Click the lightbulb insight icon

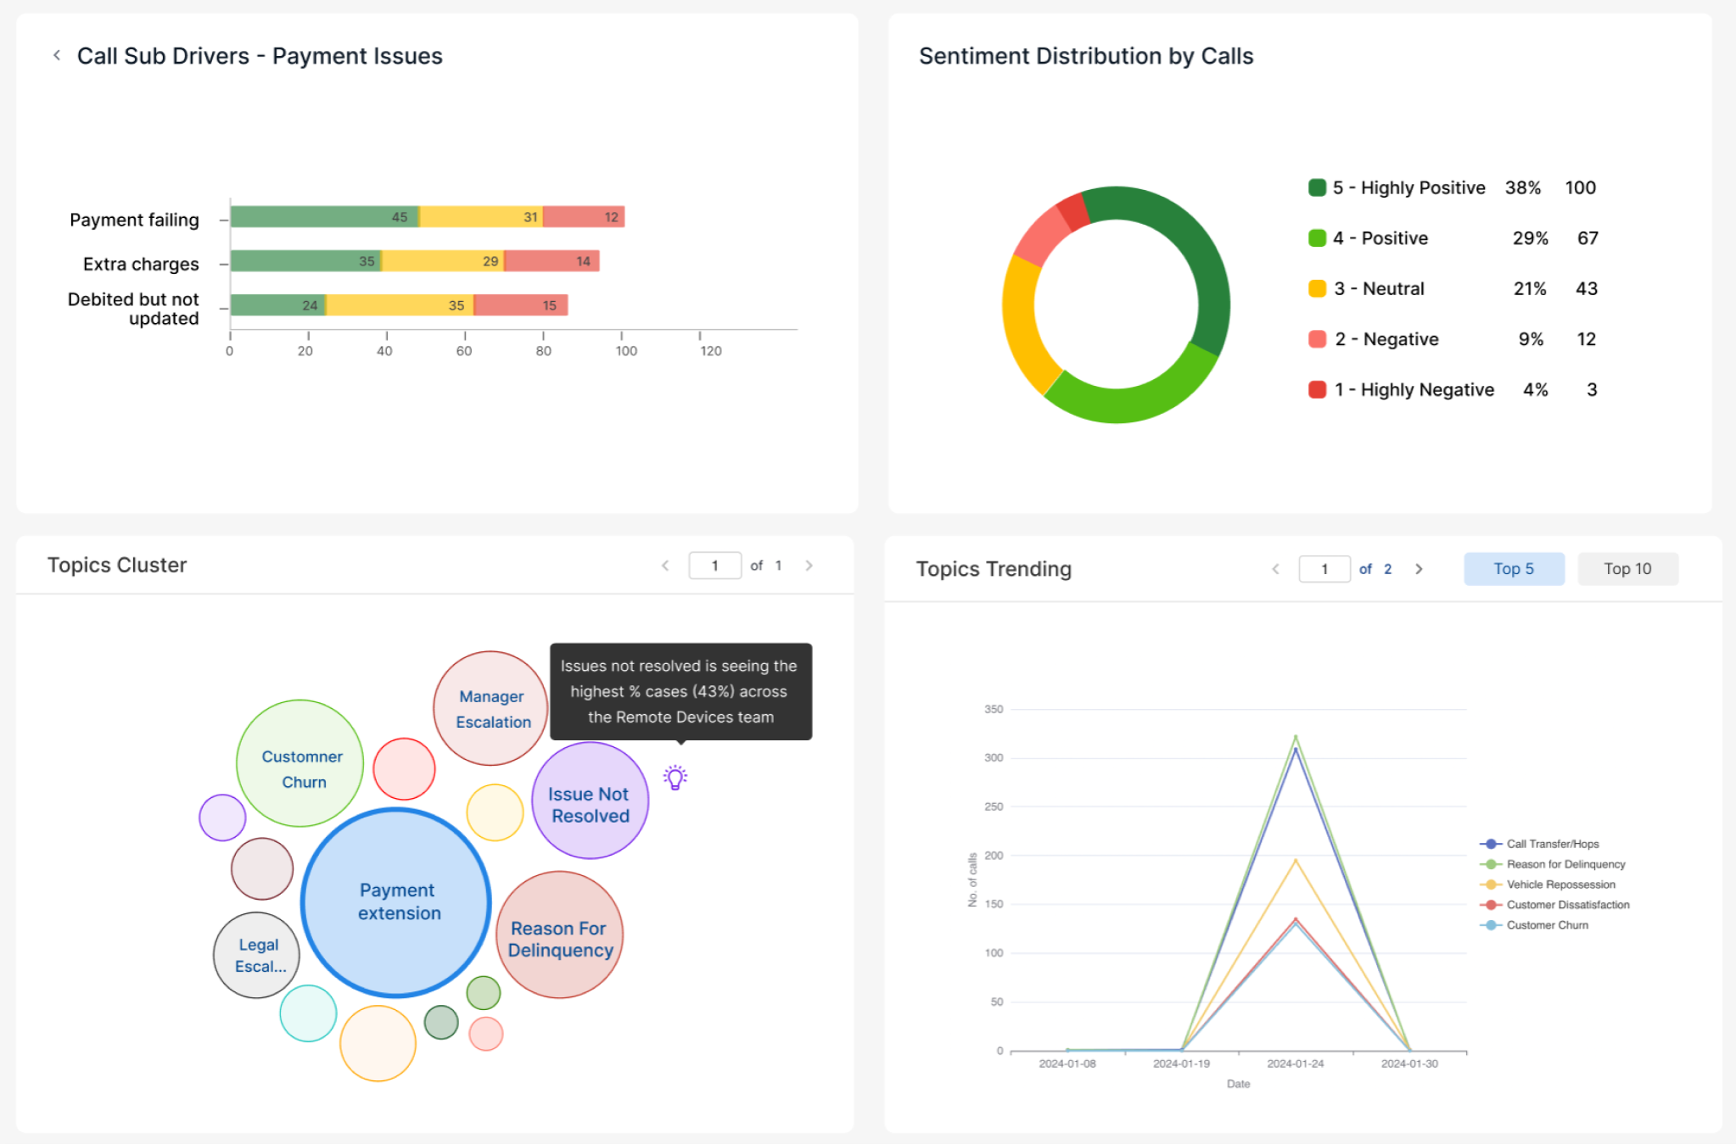[675, 778]
